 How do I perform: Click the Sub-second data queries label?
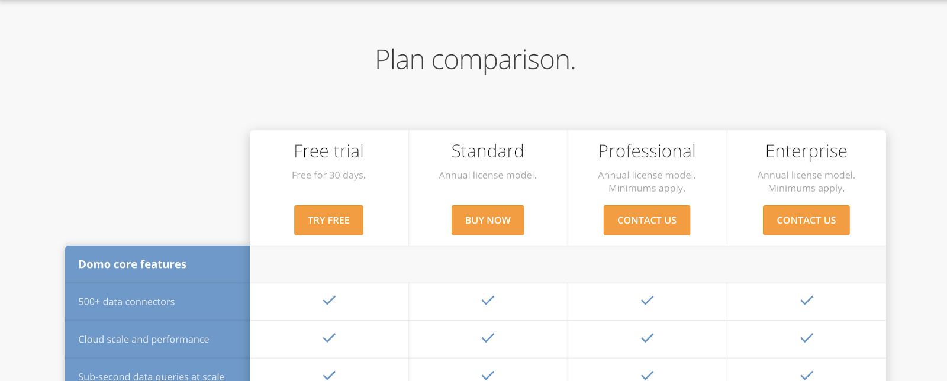click(152, 376)
